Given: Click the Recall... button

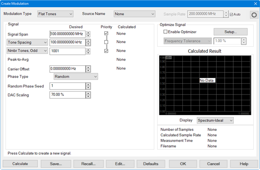Looking at the screenshot, I should [88, 164].
